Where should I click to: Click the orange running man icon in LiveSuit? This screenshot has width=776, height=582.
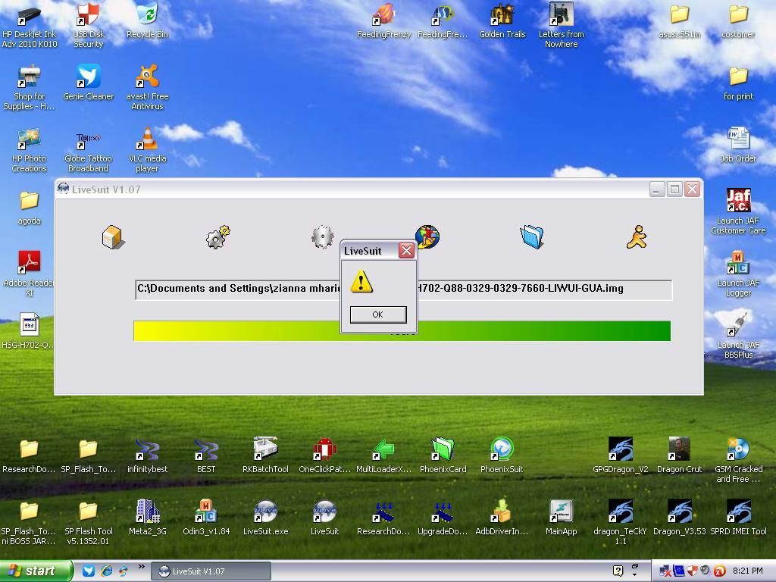tap(637, 237)
